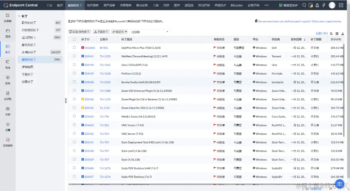Open the 标记为 dropdown button
This screenshot has width=350, height=191.
(119, 32)
